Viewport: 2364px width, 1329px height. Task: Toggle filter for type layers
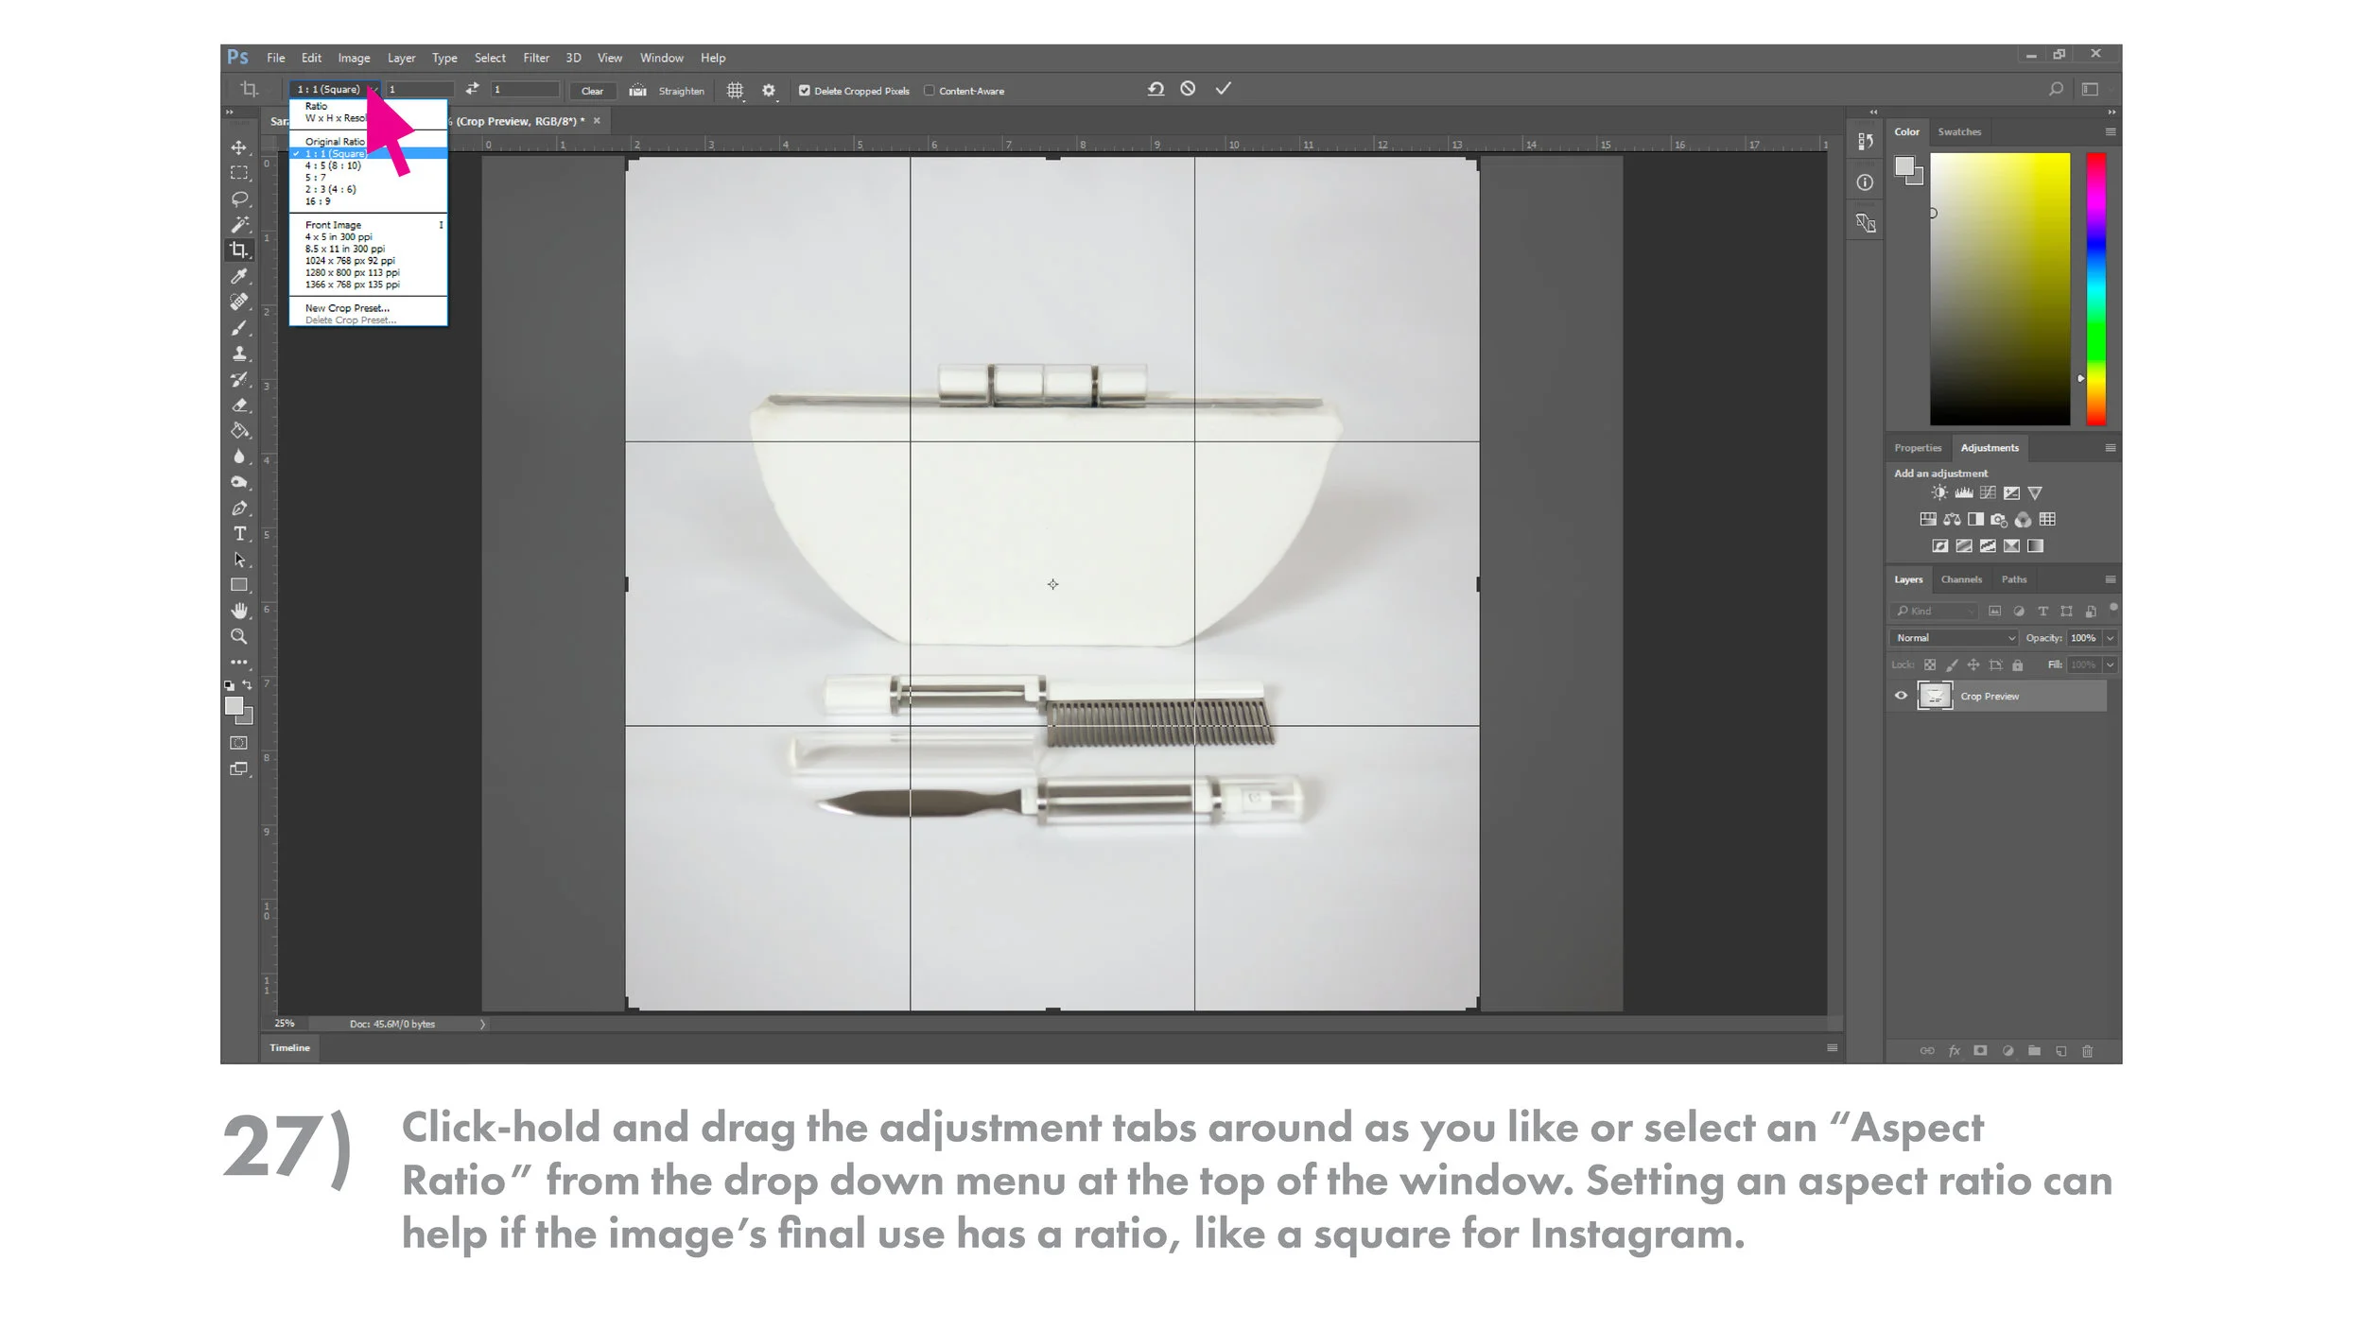point(2042,612)
